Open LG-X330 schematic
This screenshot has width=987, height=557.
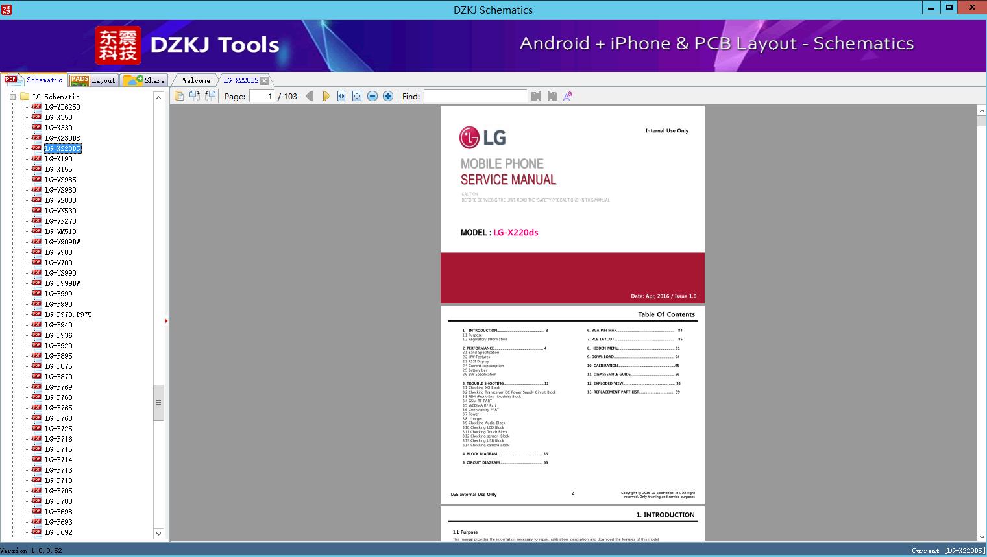pyautogui.click(x=58, y=128)
